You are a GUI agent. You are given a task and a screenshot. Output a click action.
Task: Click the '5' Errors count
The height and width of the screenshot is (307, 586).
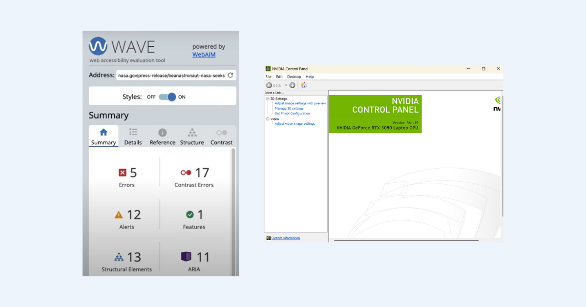[133, 173]
